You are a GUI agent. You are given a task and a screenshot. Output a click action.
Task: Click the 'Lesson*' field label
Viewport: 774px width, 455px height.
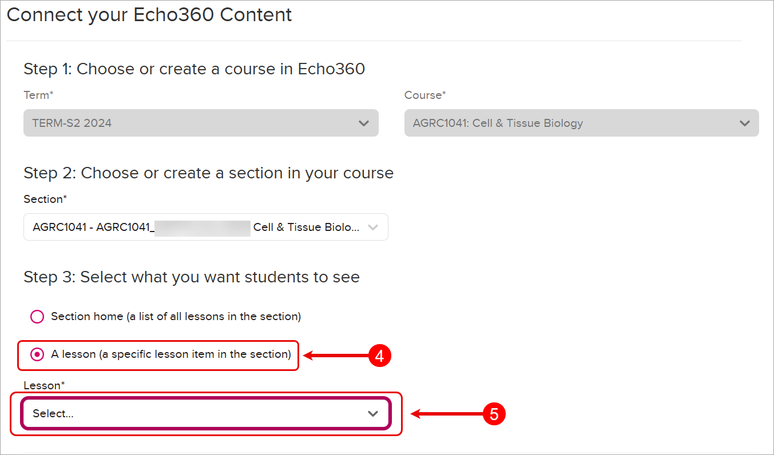(44, 386)
